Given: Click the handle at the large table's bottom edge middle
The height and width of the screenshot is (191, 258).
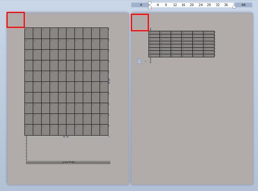Looking at the screenshot, I should point(66,137).
